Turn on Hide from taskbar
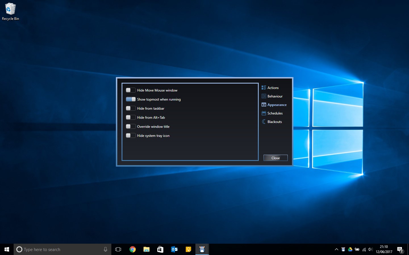409x255 pixels. tap(130, 108)
